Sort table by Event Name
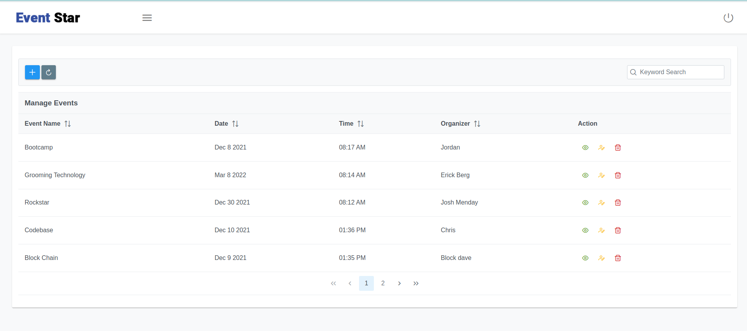 click(68, 124)
